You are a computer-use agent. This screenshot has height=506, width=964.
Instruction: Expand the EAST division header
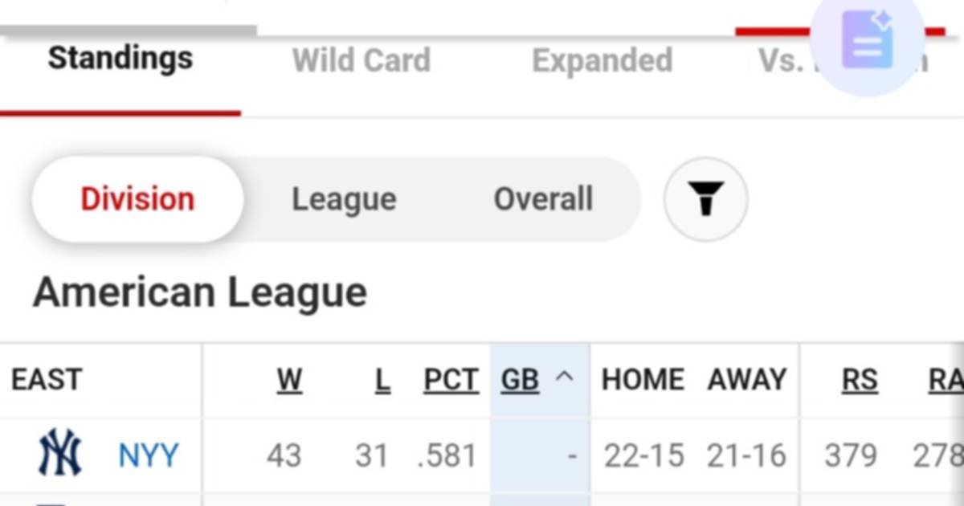click(46, 377)
